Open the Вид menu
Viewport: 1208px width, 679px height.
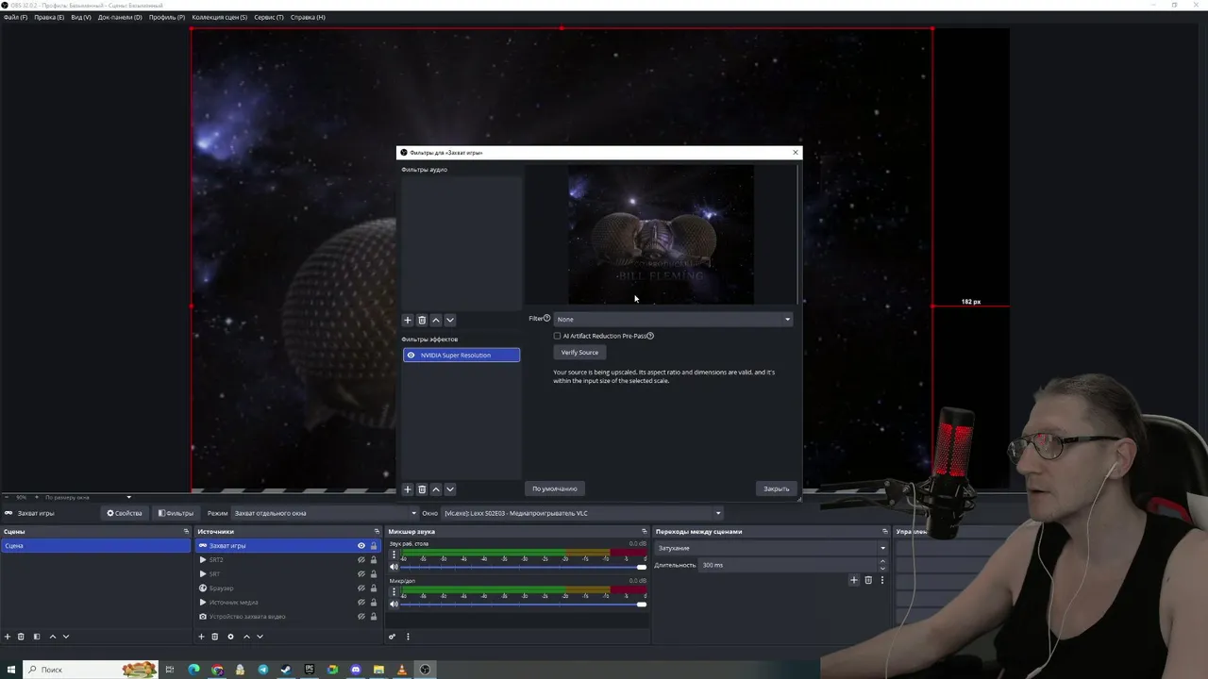point(81,17)
